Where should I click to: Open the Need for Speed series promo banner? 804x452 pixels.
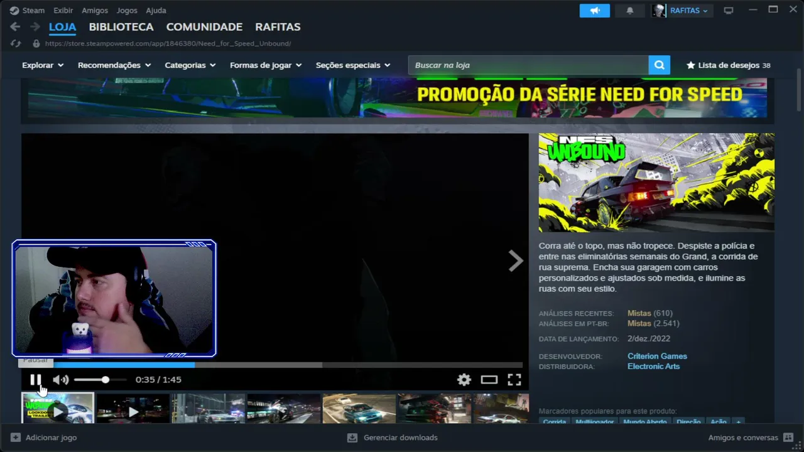pyautogui.click(x=398, y=98)
